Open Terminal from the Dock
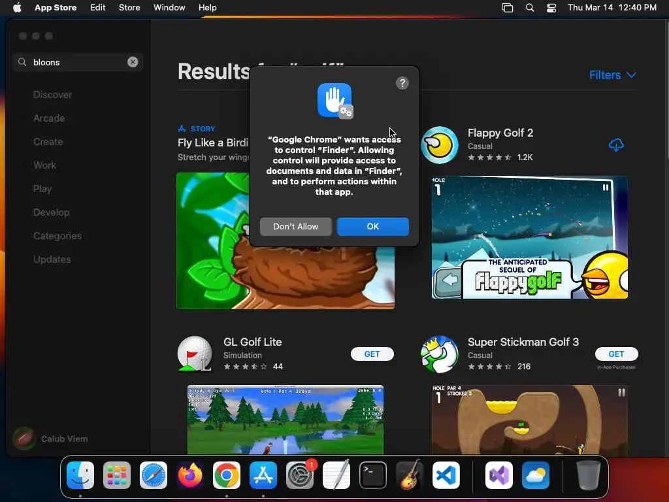 click(x=373, y=475)
